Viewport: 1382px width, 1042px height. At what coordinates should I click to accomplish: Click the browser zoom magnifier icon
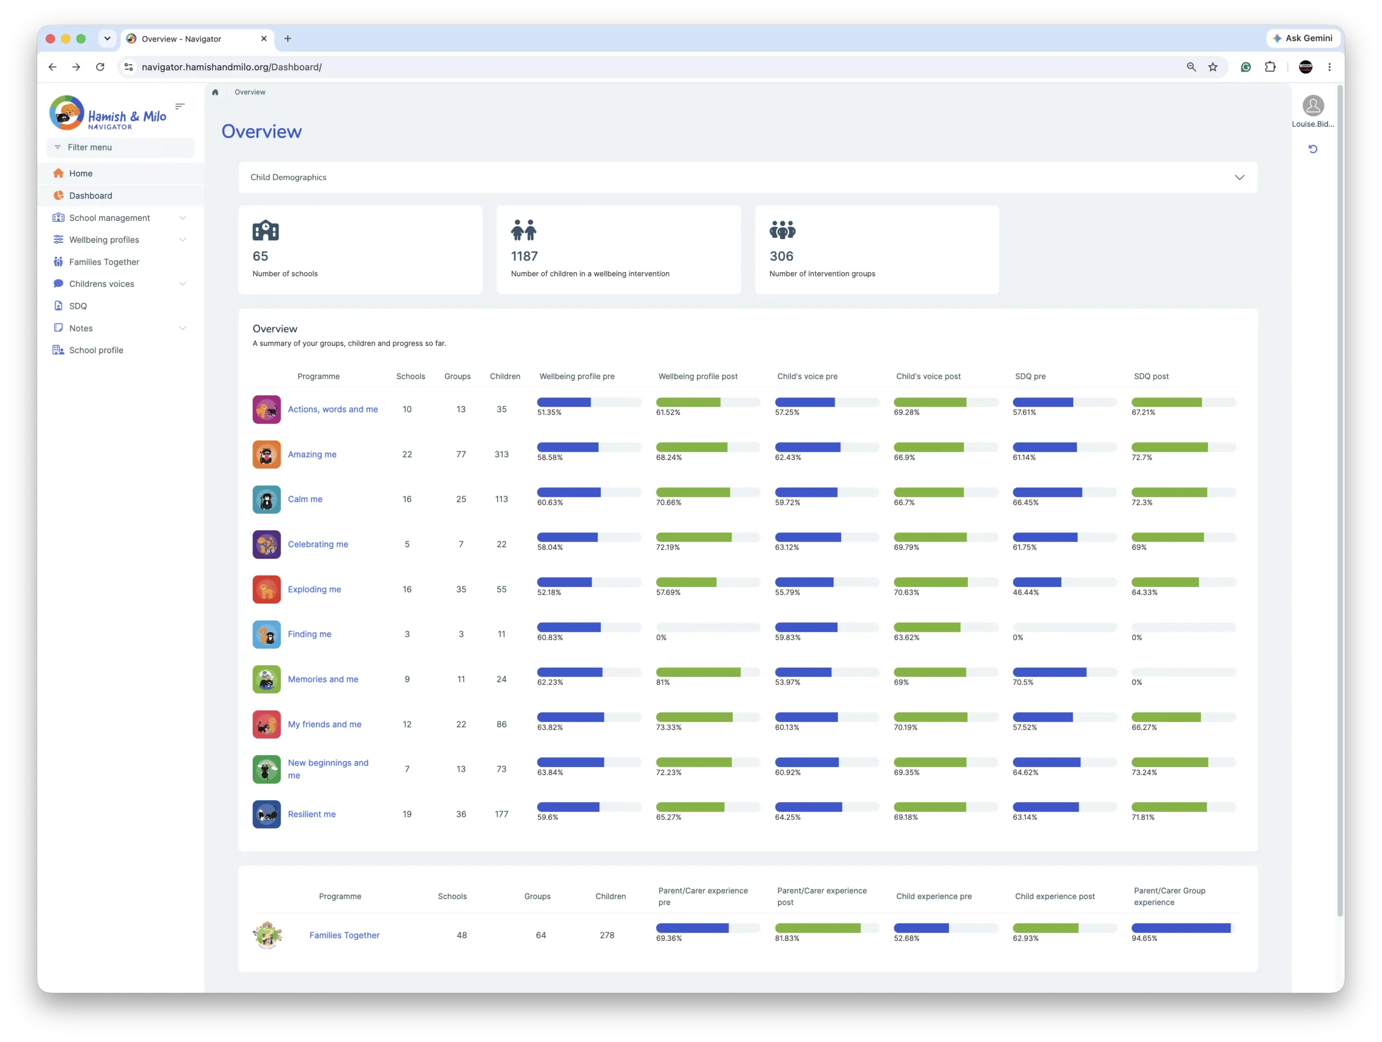(1191, 67)
